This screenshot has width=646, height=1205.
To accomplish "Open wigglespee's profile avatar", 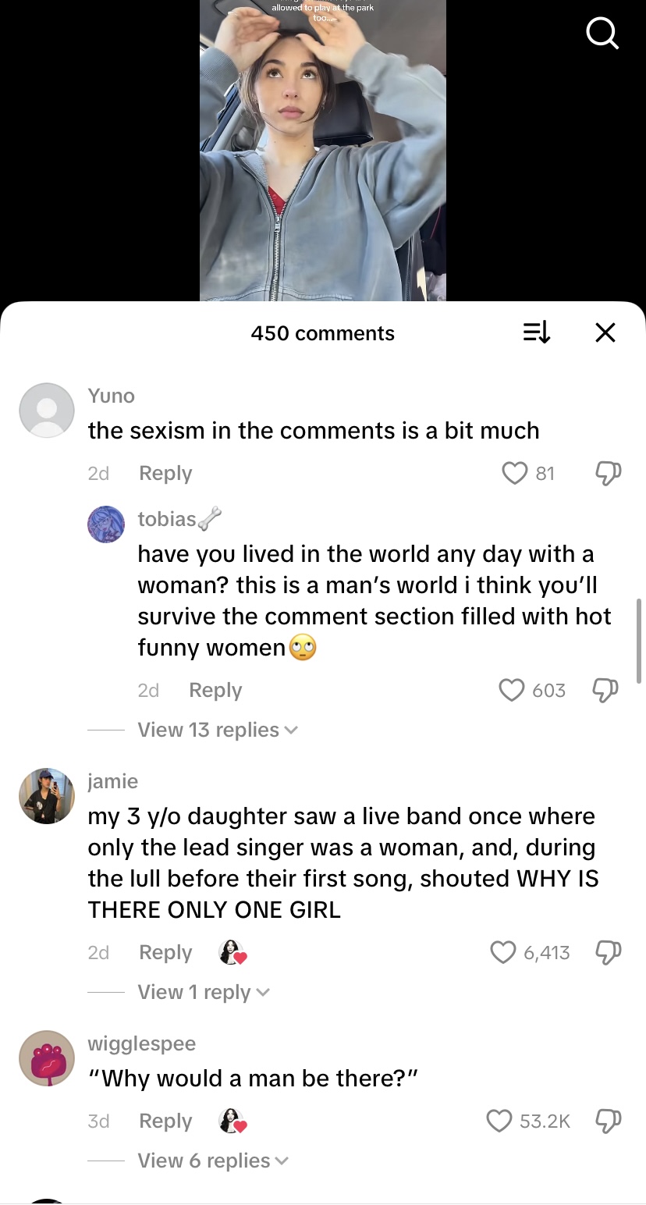I will [47, 1057].
